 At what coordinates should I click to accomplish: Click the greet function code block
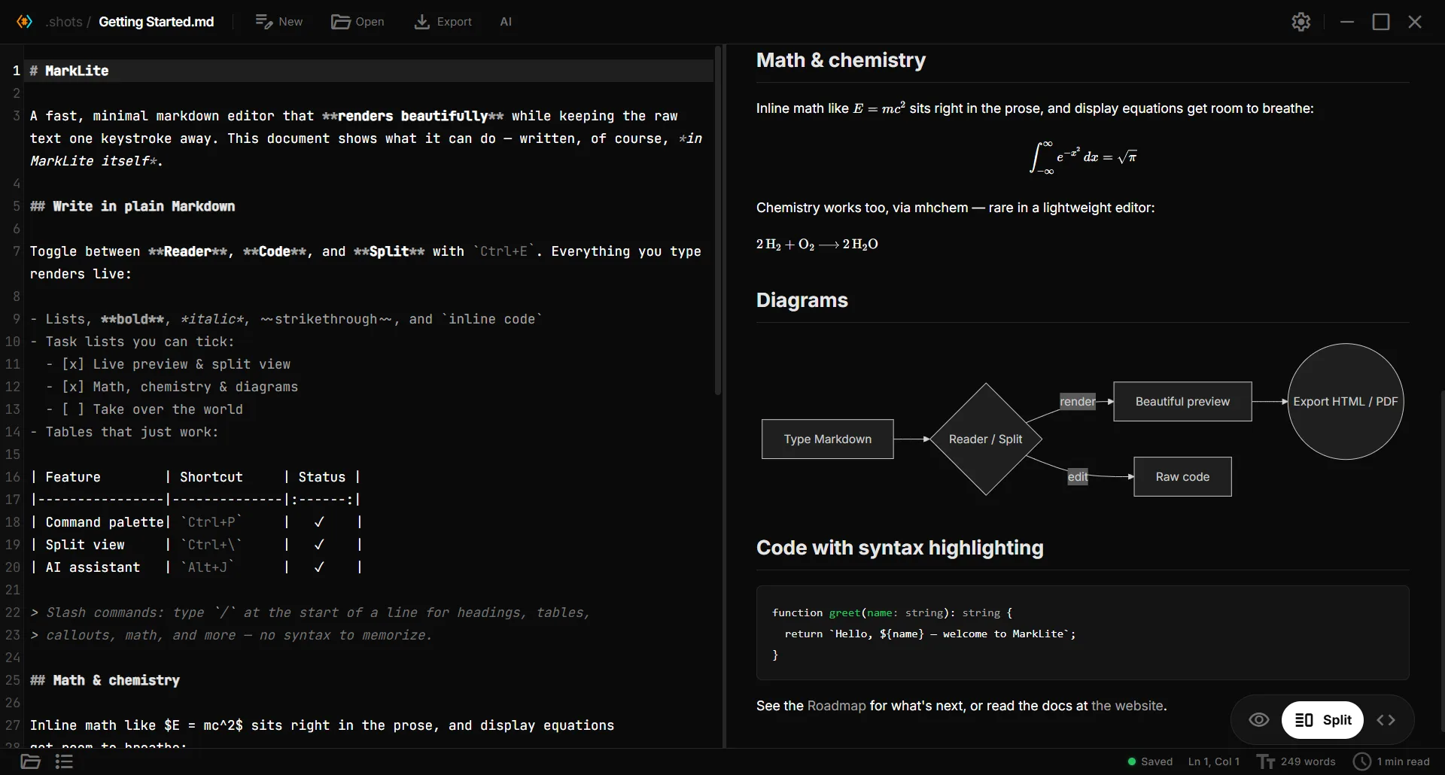point(1082,634)
